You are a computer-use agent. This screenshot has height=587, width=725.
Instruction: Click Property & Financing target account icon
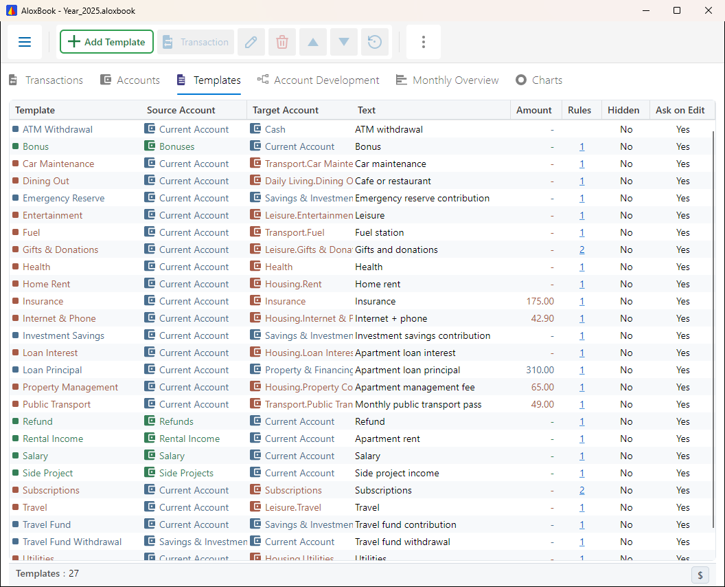coord(255,369)
